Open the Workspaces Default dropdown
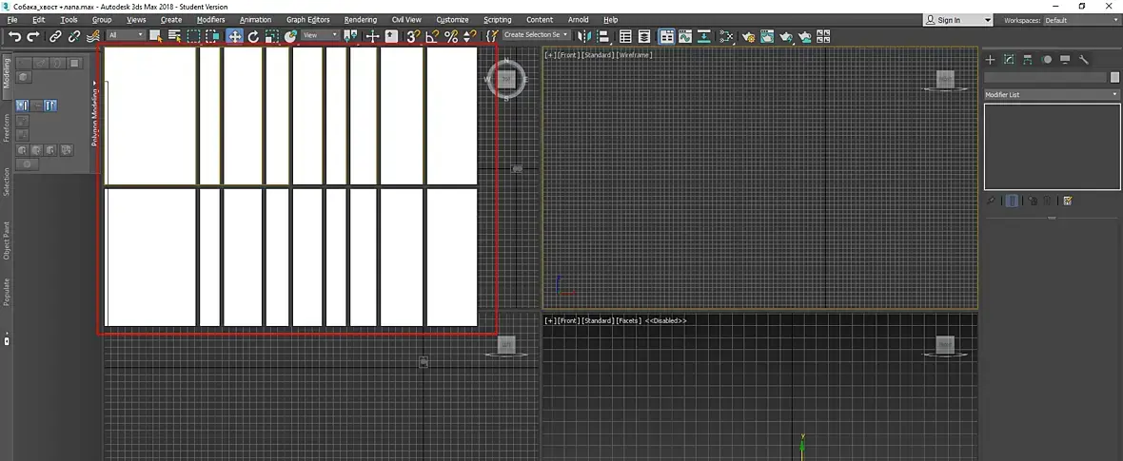The height and width of the screenshot is (461, 1123). coord(1080,20)
